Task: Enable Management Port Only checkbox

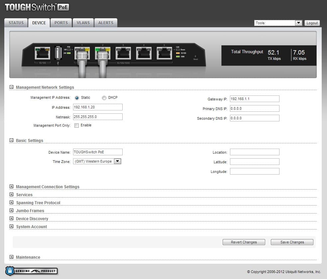Action: coord(76,125)
